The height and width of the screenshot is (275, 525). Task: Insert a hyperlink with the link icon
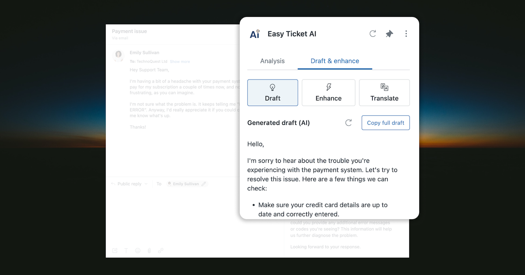click(161, 250)
